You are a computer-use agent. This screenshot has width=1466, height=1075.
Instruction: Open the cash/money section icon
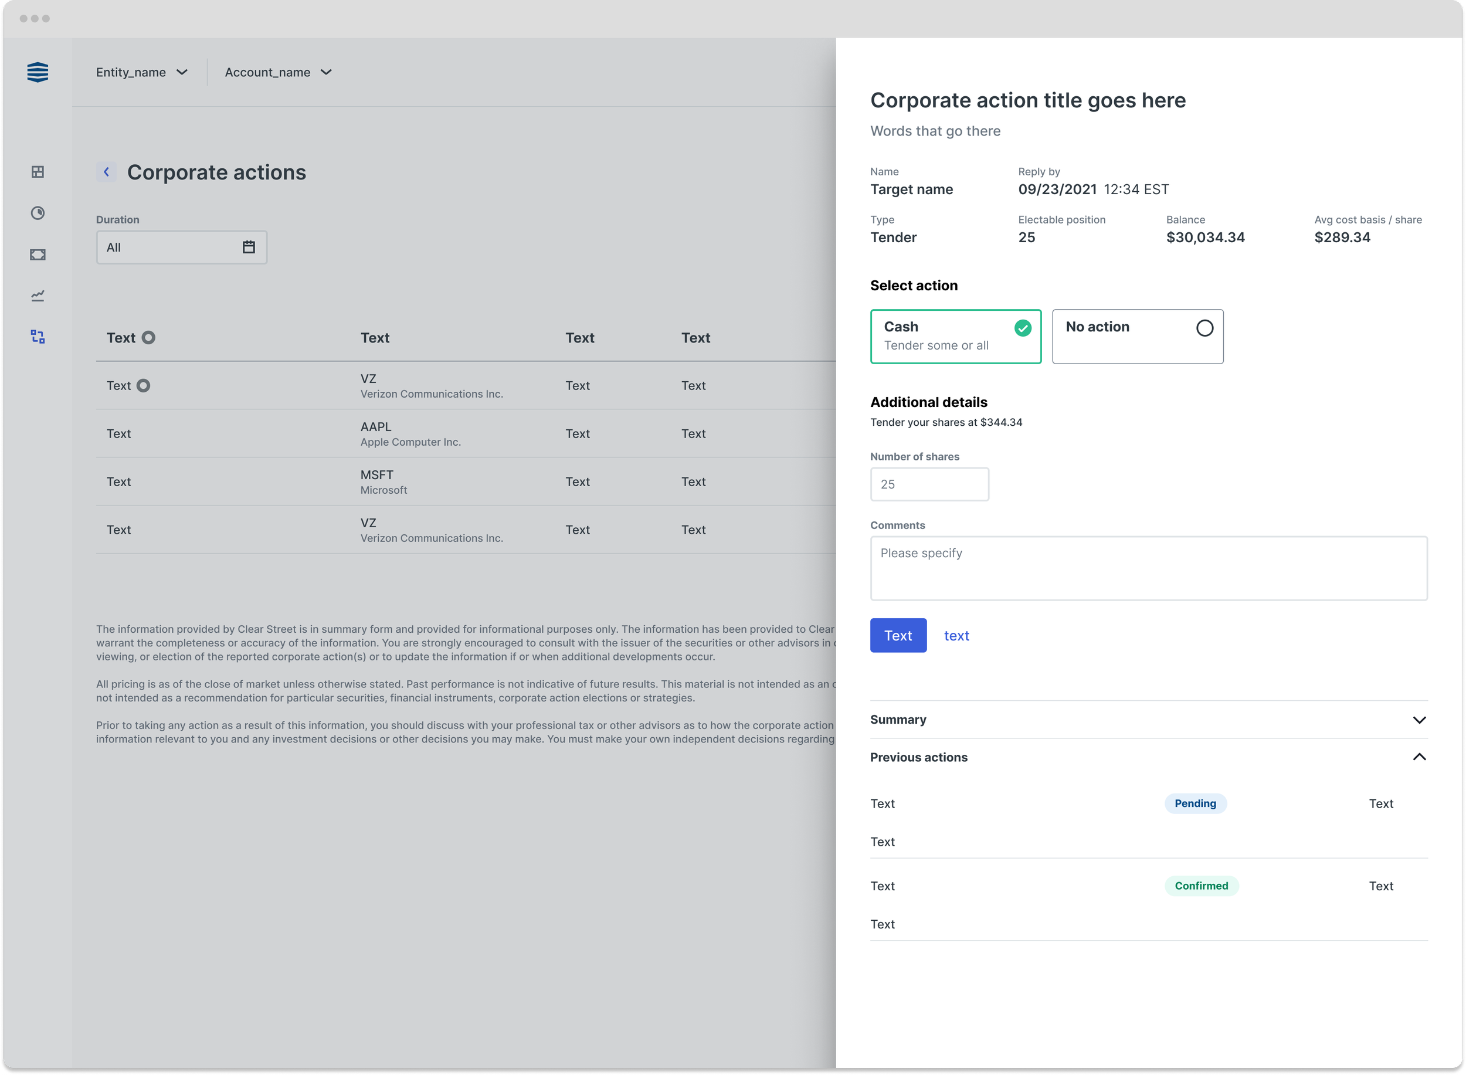37,255
